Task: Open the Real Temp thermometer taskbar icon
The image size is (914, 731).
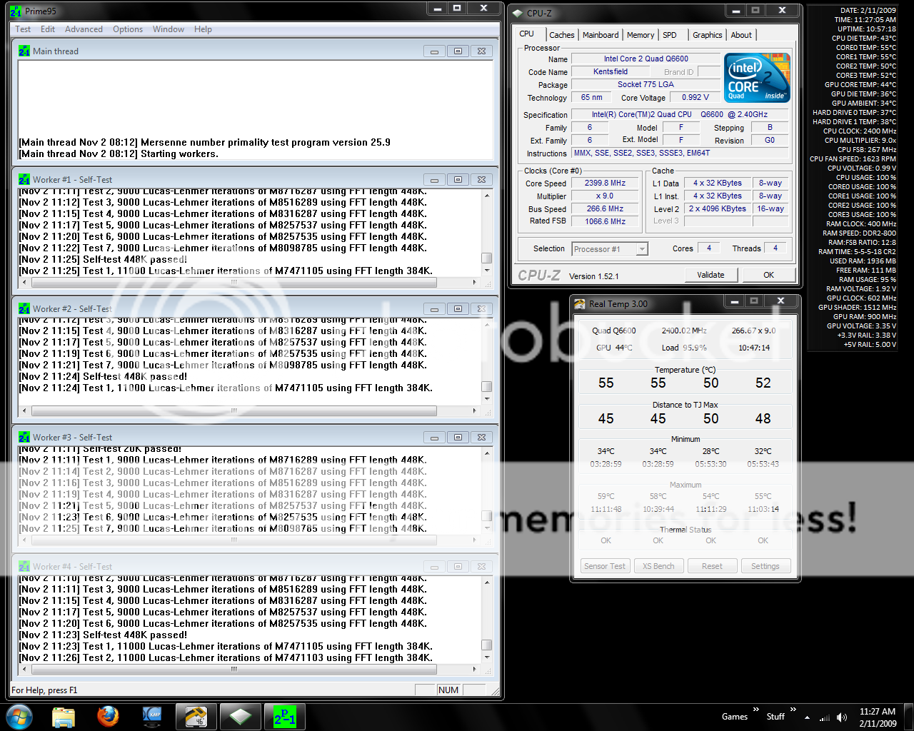Action: coord(196,716)
